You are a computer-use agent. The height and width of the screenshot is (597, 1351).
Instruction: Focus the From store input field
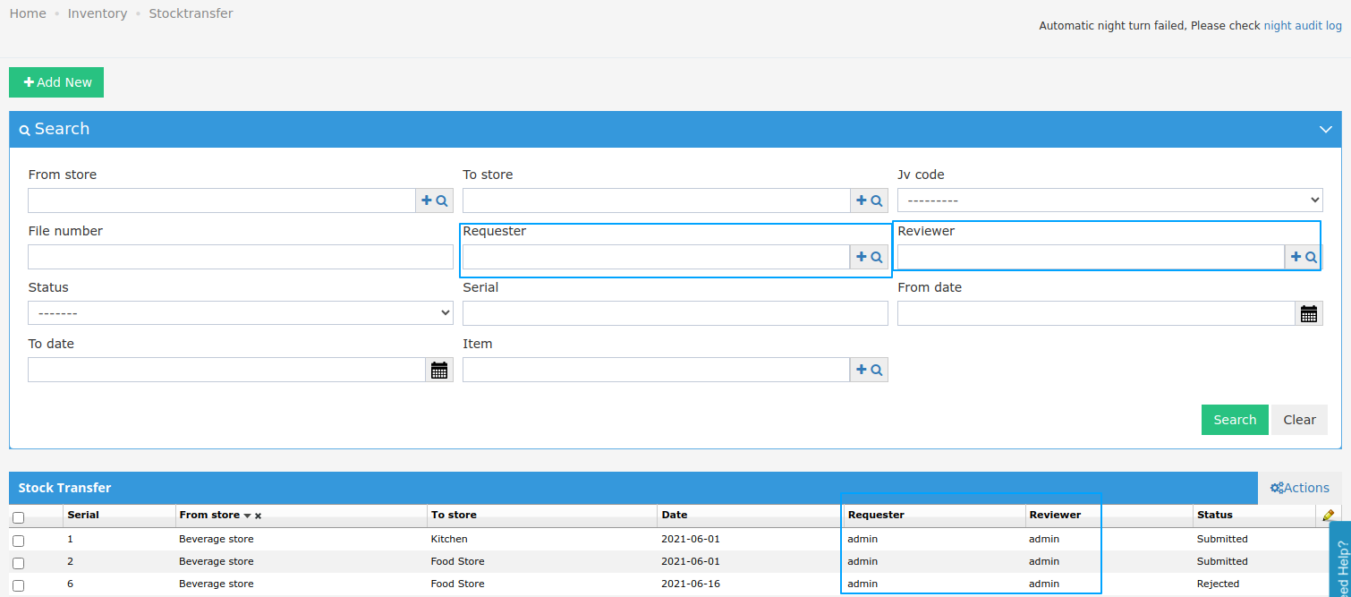tap(222, 200)
